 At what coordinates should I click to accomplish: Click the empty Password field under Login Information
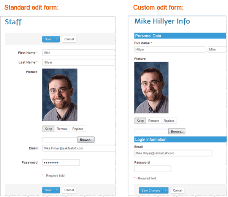[x=152, y=169]
